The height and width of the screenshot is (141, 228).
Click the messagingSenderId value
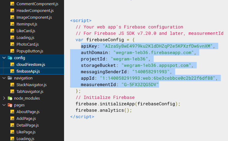click(x=151, y=72)
